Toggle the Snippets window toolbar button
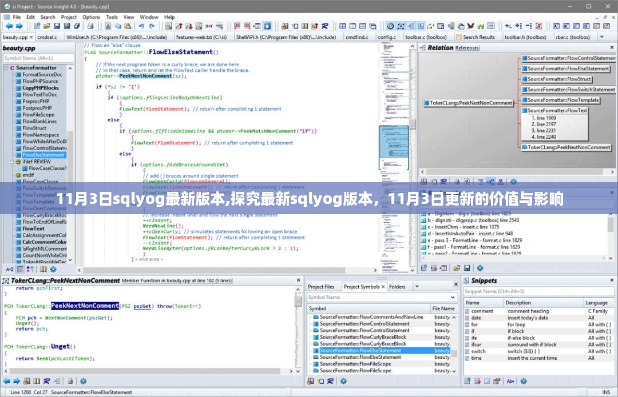 421,26
